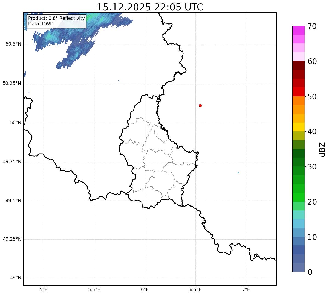
Task: Click the title 15.12.2025 22:05 UTC
Action: [x=150, y=7]
